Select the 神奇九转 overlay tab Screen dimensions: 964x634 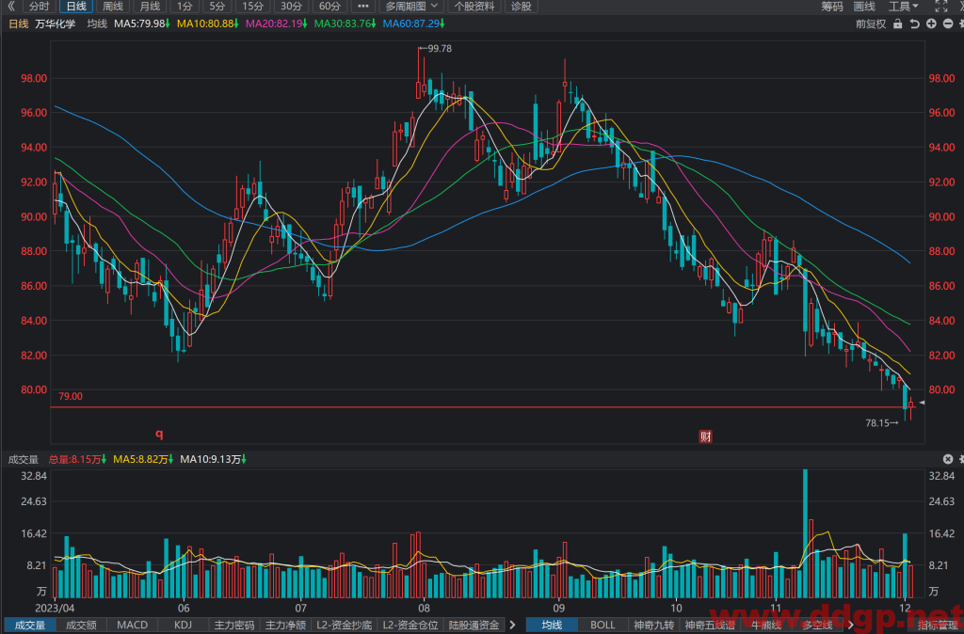[x=654, y=625]
